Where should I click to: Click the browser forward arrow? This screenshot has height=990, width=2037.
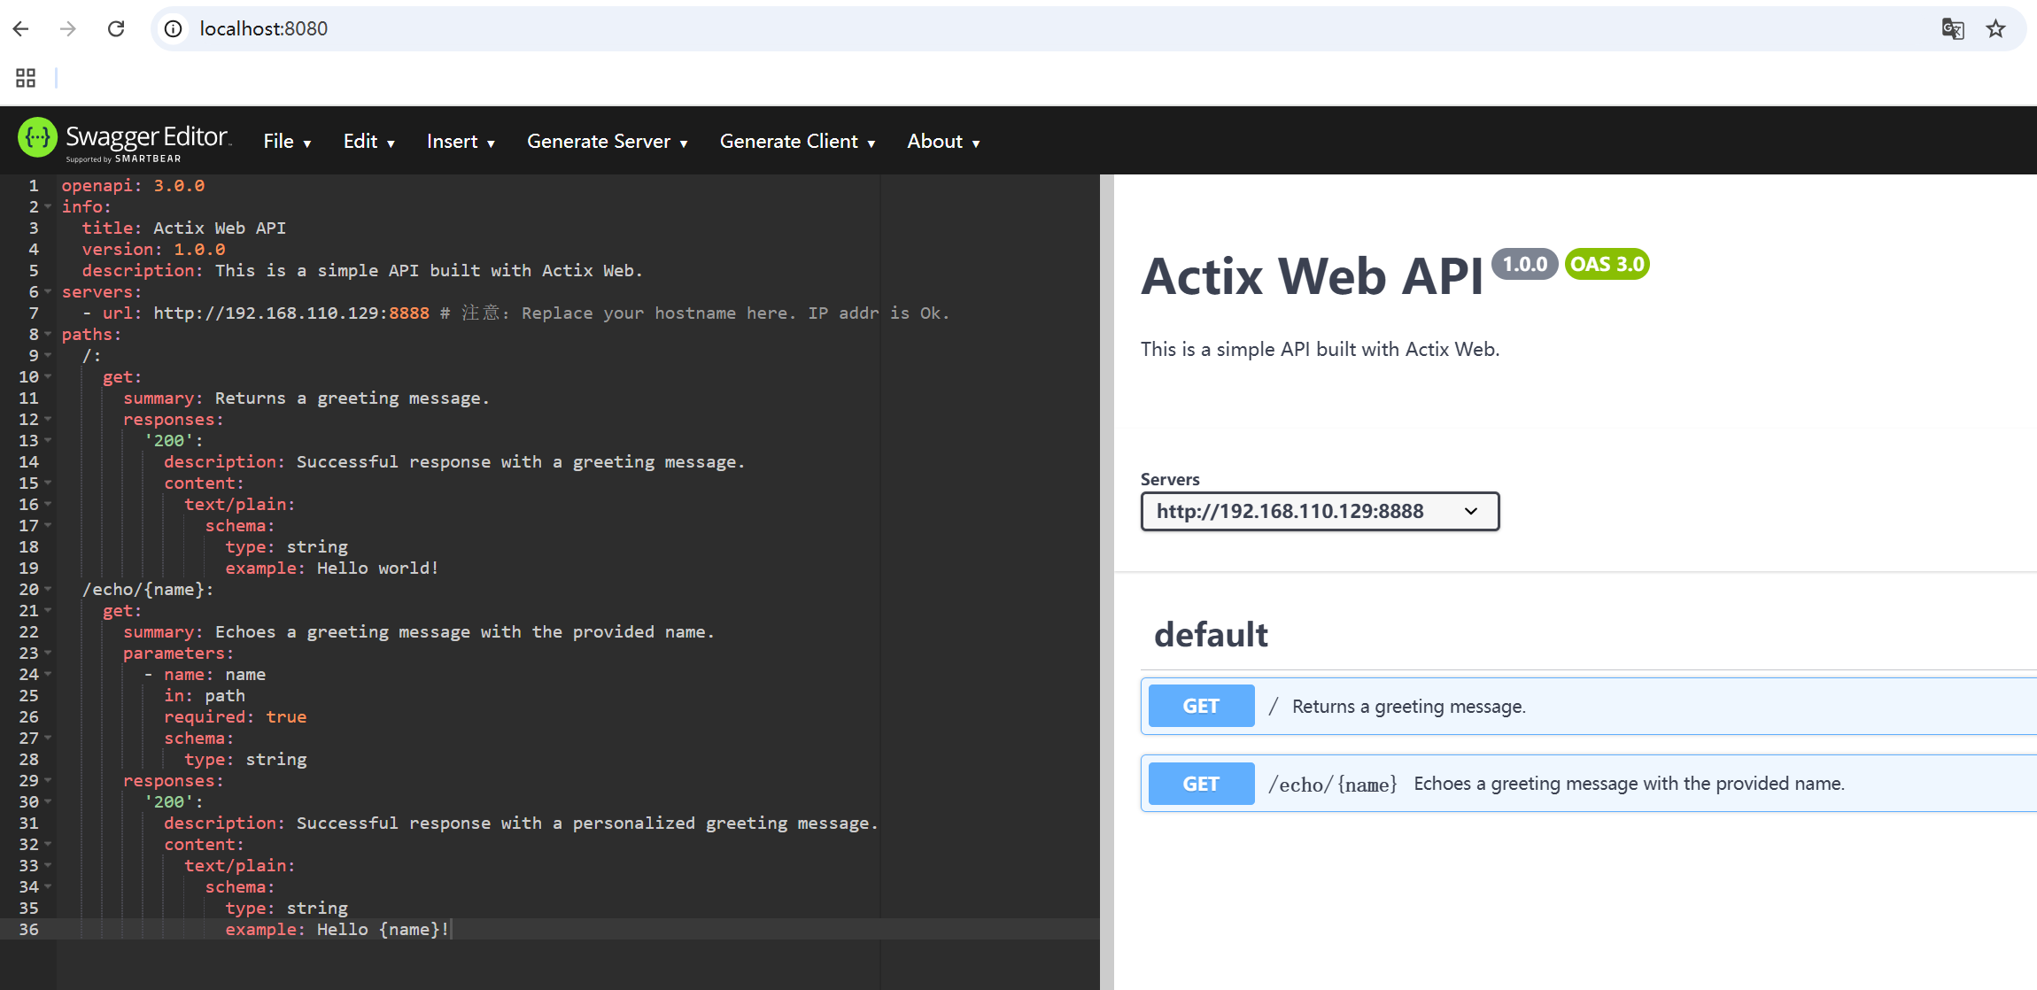[x=68, y=29]
